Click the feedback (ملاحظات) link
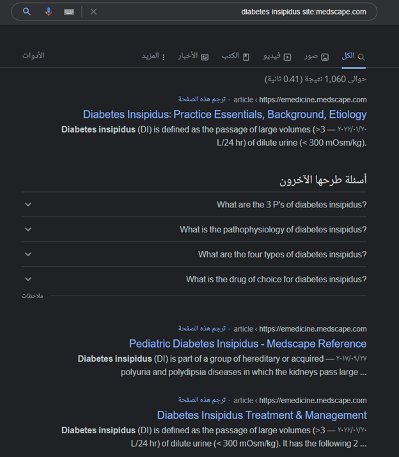The height and width of the screenshot is (457, 399). (32, 296)
